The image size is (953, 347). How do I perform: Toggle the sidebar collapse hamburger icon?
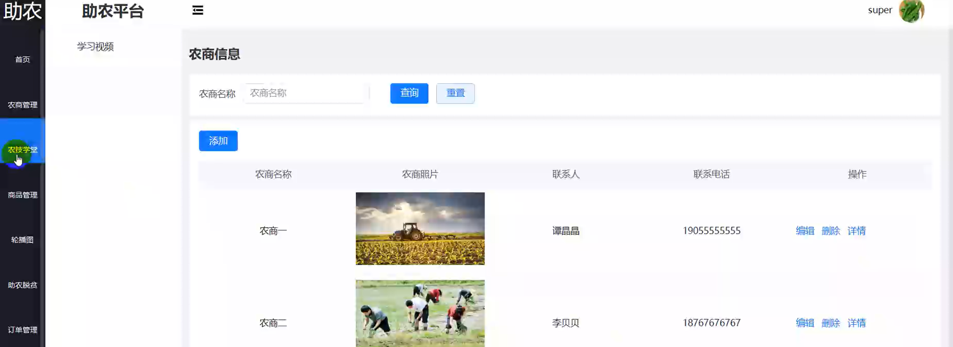pyautogui.click(x=198, y=10)
